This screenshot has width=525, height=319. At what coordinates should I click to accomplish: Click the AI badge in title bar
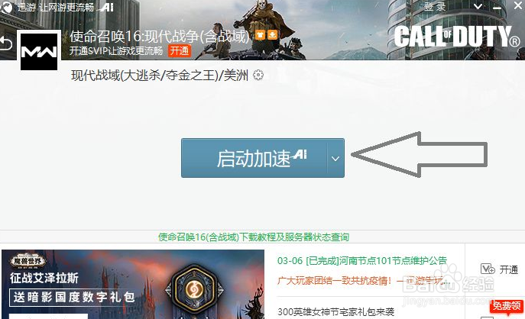tap(105, 7)
